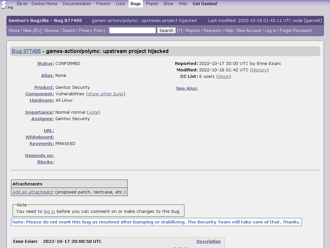The width and height of the screenshot is (330, 248).
Task: Click Forgot Password link
Action: 296,30
